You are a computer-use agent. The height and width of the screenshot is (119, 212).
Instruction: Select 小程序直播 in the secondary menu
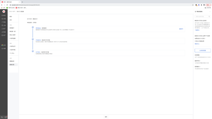coord(12,38)
